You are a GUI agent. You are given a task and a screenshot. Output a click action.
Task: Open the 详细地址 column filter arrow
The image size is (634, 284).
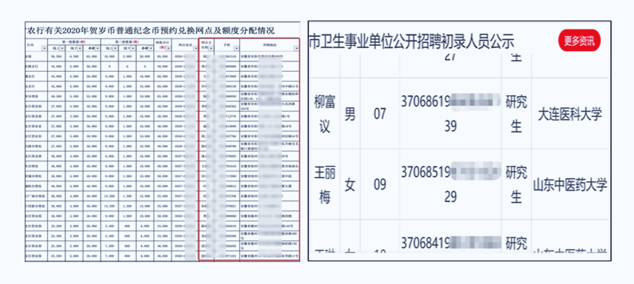(296, 48)
